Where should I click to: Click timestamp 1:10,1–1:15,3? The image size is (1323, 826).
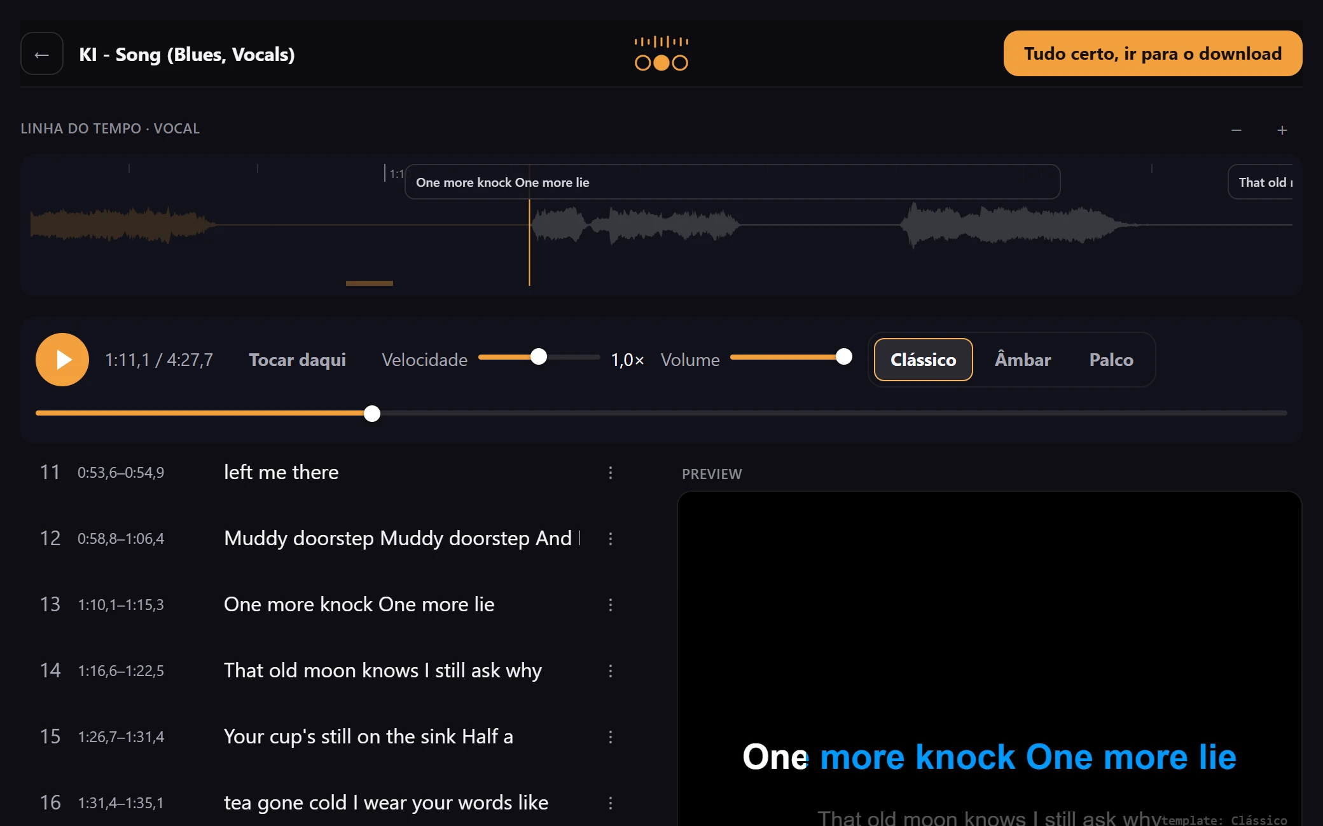coord(121,605)
